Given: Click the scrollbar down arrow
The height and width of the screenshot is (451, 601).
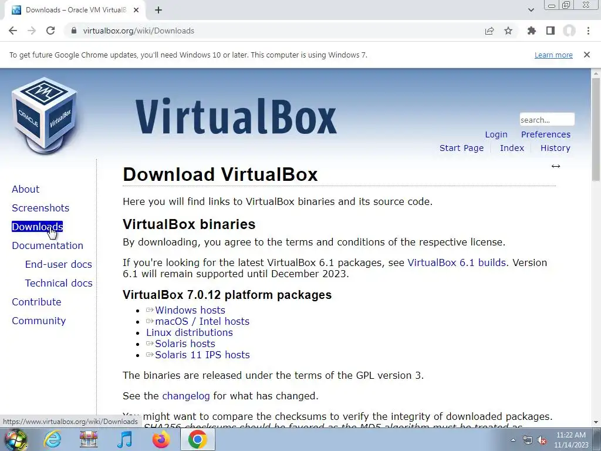Looking at the screenshot, I should [596, 422].
